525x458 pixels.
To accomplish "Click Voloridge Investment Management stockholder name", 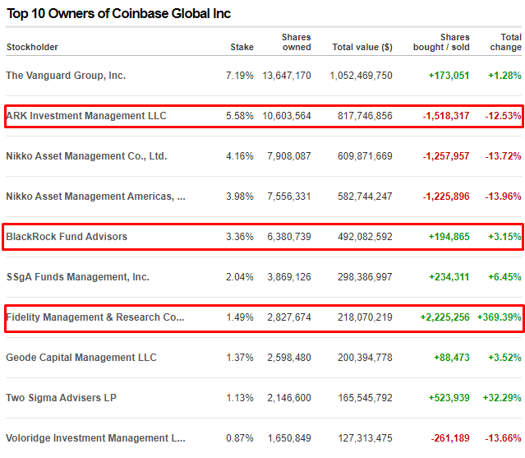I will [95, 438].
